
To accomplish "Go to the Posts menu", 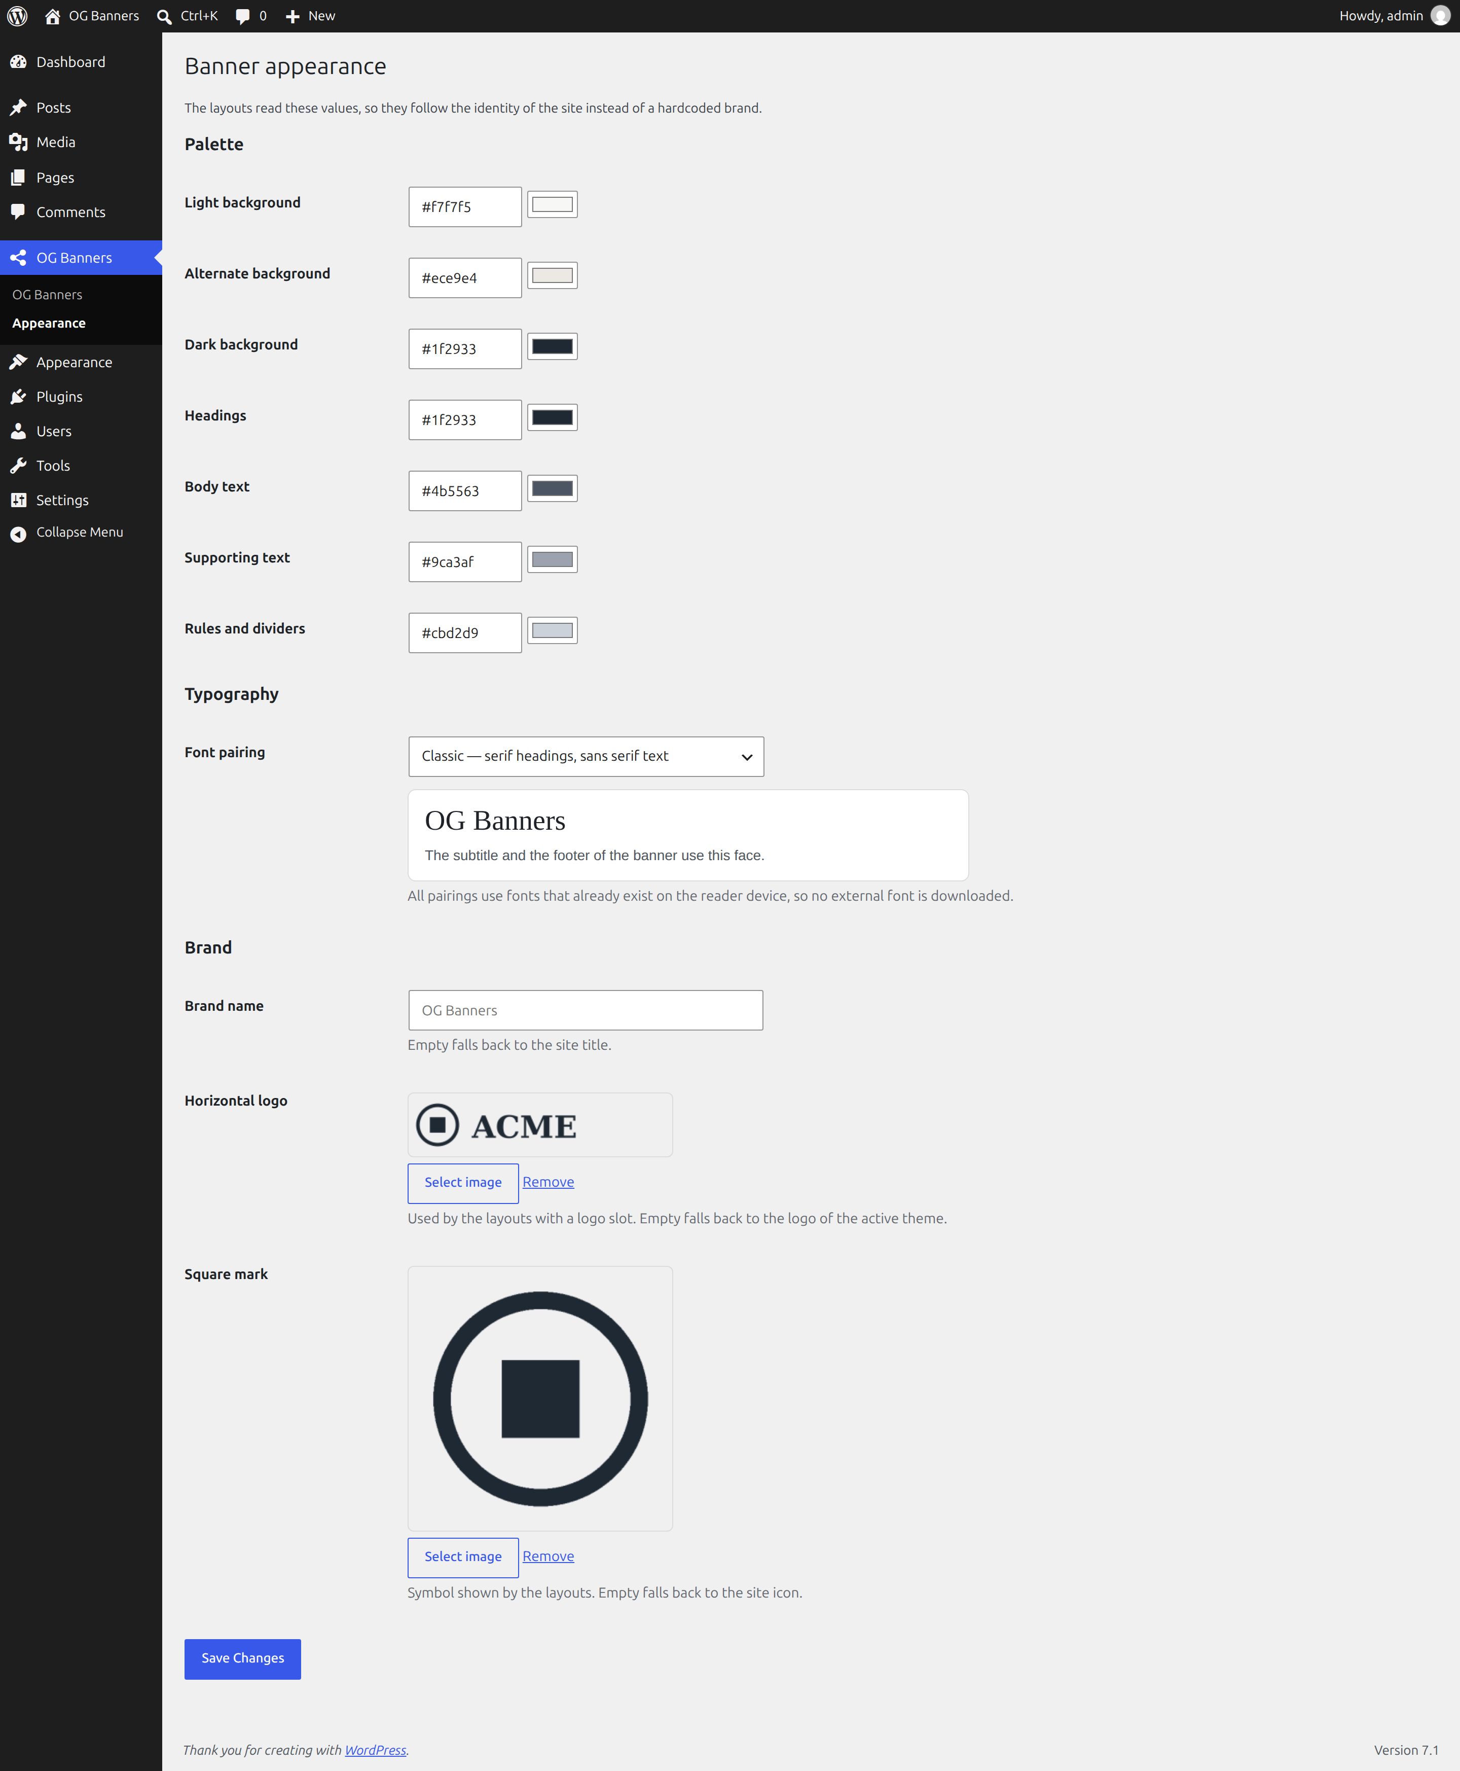I will [x=81, y=108].
